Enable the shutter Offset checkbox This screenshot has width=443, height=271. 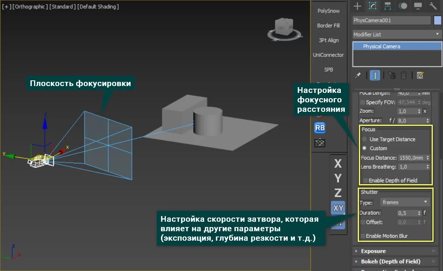363,222
